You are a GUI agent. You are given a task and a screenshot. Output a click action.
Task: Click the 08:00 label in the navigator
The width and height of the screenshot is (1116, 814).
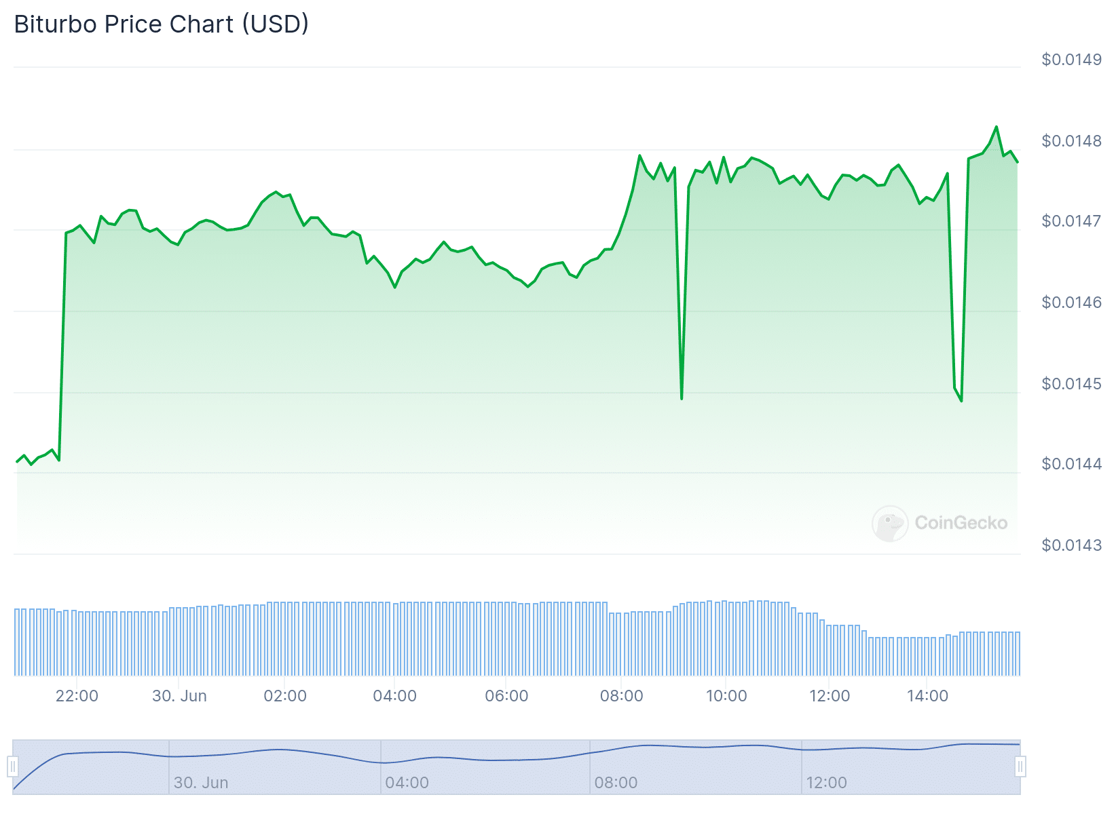[616, 783]
